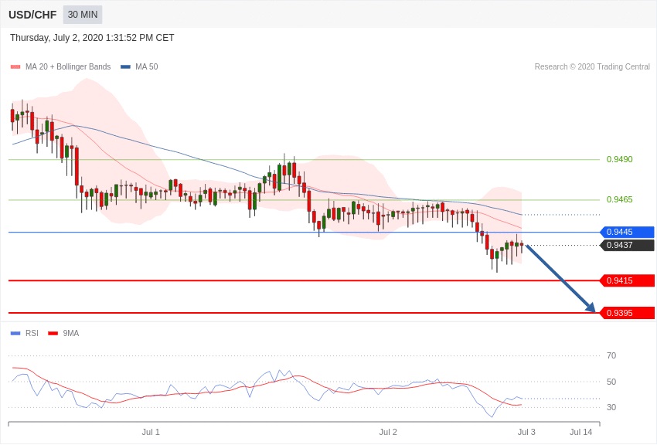657x445 pixels.
Task: Click the blue 0.9445 pivot price tag
Action: (628, 232)
